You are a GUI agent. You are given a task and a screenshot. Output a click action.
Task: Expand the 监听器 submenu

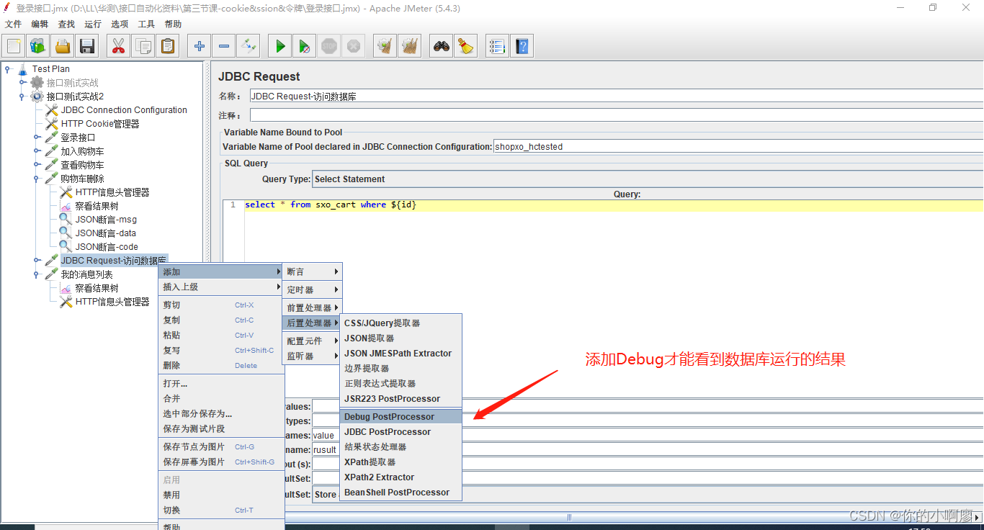(312, 356)
